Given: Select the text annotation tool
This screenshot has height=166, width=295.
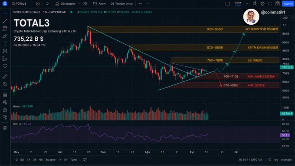Looking at the screenshot, I should coord(5,43).
